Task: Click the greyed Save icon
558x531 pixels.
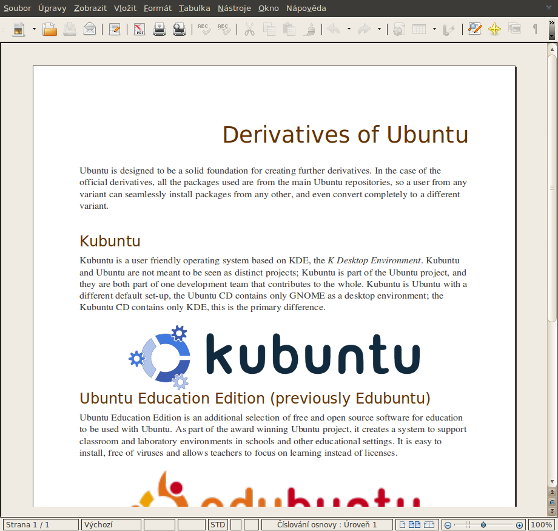Action: coord(70,29)
